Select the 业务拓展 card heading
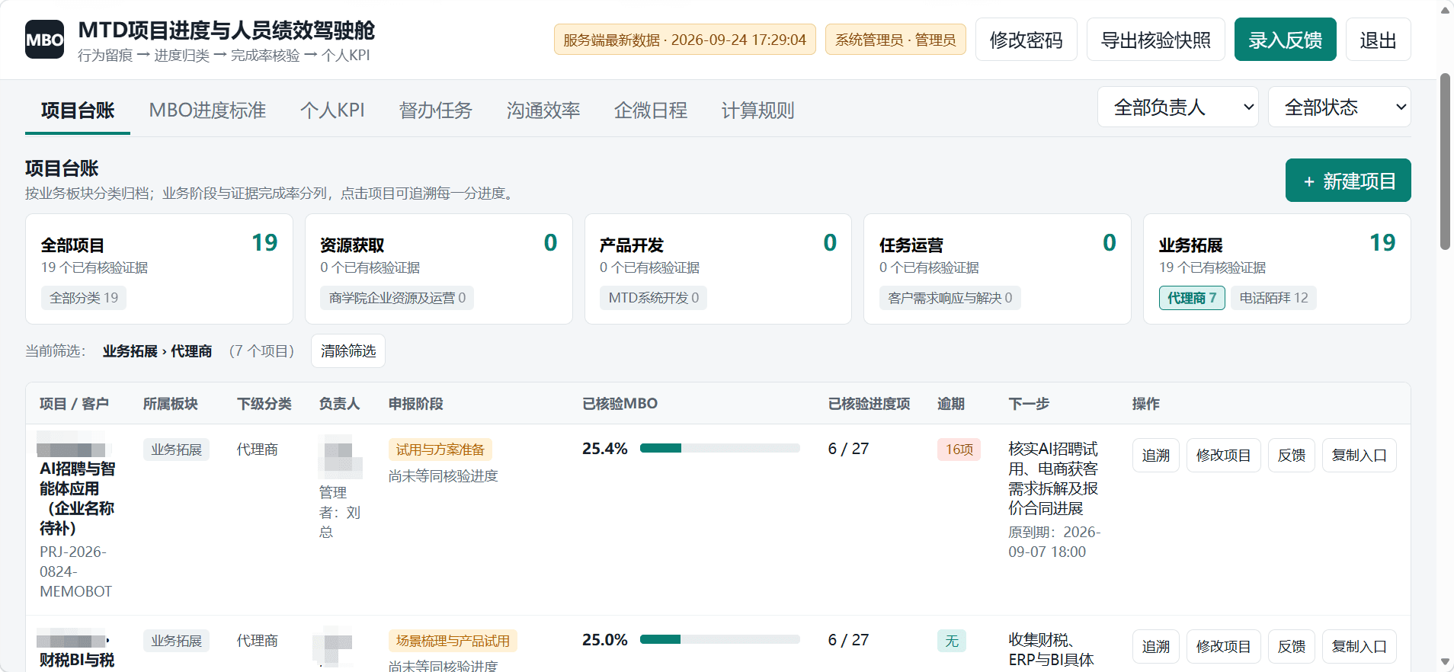Viewport: 1454px width, 672px height. click(x=1190, y=245)
